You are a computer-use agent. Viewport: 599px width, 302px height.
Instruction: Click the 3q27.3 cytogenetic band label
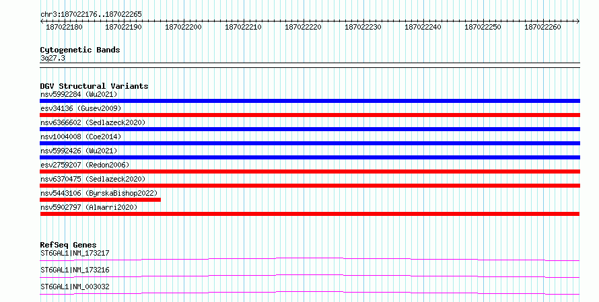click(52, 59)
